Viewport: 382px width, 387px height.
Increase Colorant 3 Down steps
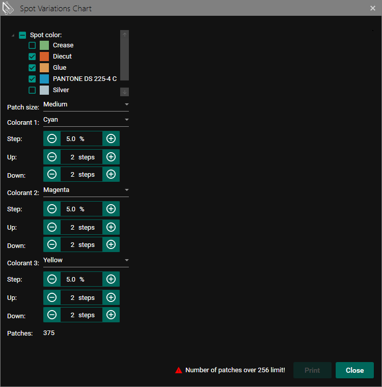click(111, 315)
